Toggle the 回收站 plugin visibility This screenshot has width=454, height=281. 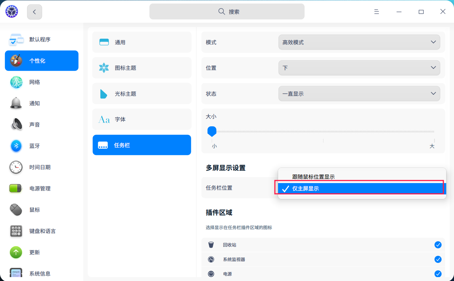point(438,245)
